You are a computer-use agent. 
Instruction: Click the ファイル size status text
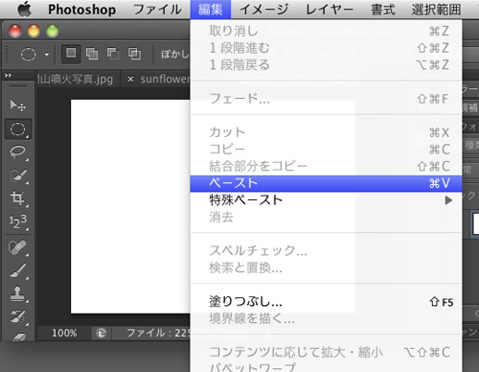159,333
